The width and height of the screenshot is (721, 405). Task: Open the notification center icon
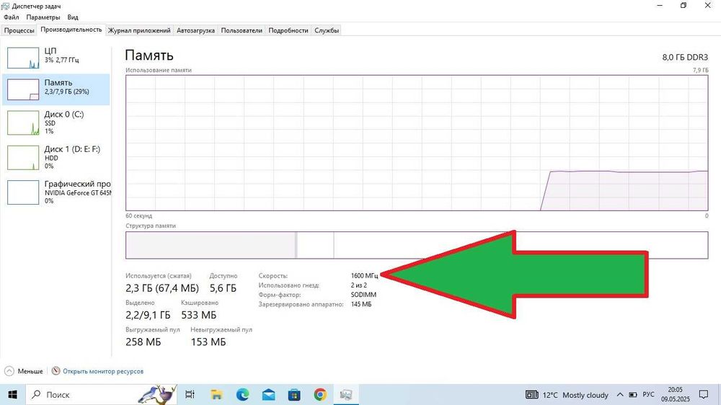pyautogui.click(x=704, y=394)
